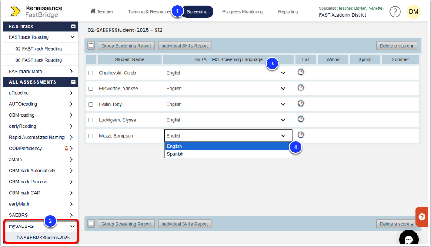Check the select-all checkbox above the student list
Image resolution: width=431 pixels, height=247 pixels.
(91, 45)
